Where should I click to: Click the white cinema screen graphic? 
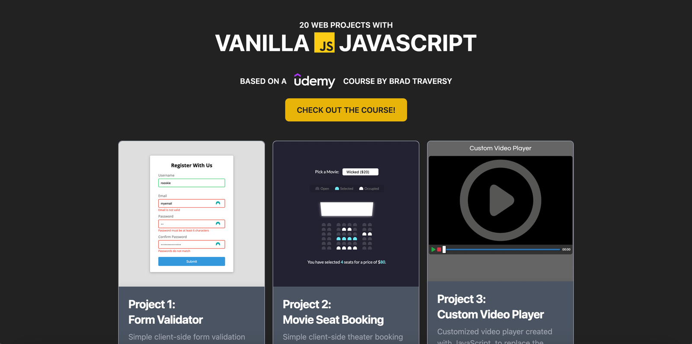coord(346,209)
